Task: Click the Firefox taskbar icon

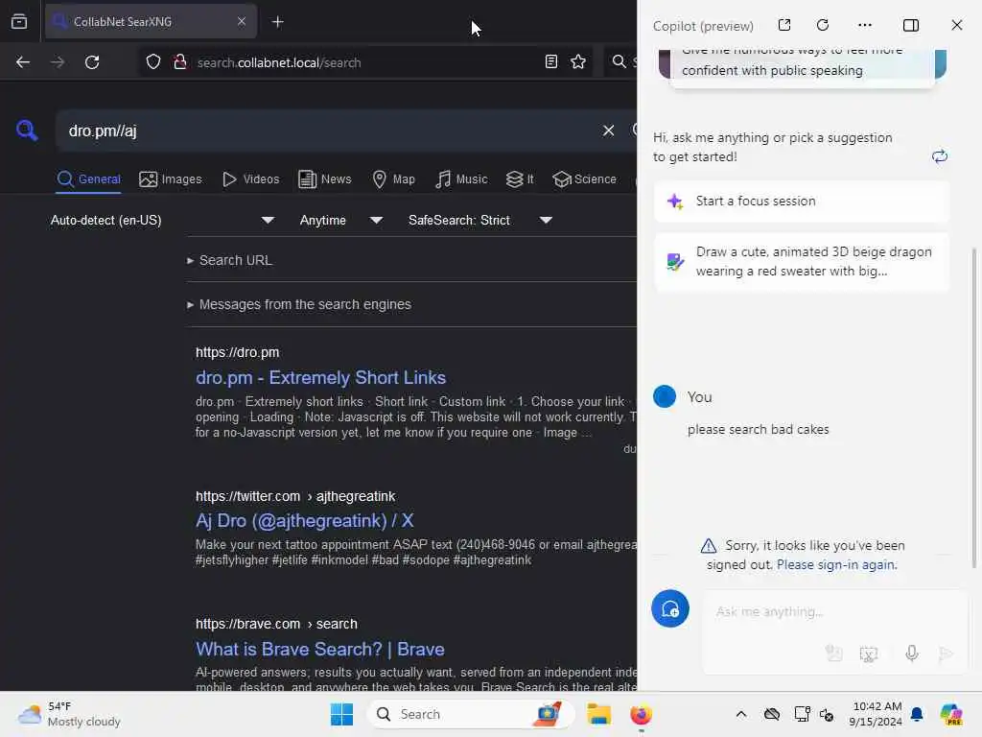Action: (x=641, y=714)
